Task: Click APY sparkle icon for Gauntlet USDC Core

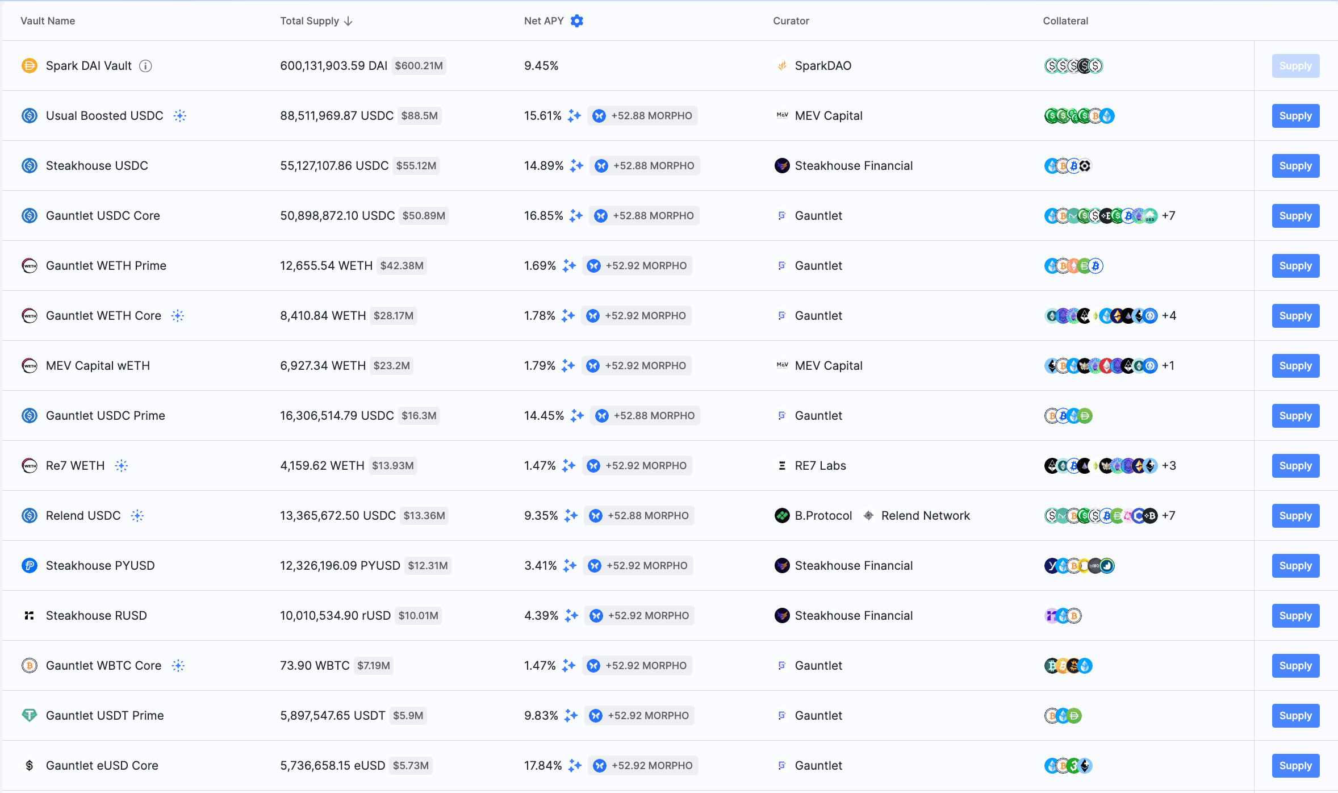Action: (x=576, y=216)
